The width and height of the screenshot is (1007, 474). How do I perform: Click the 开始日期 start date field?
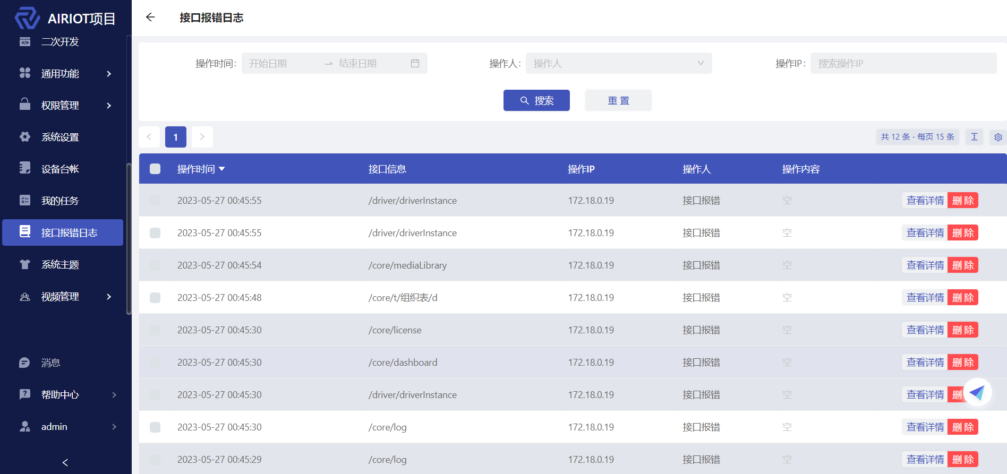pyautogui.click(x=281, y=64)
